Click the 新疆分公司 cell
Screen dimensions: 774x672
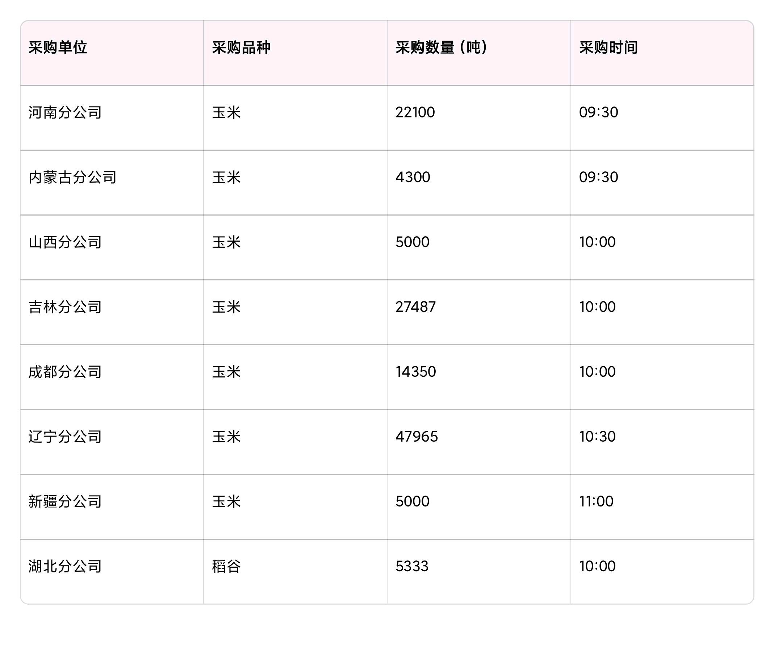click(x=65, y=502)
